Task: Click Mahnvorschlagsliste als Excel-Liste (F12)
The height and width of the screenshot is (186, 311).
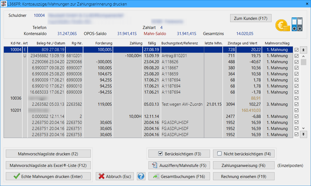Action: pyautogui.click(x=48, y=166)
